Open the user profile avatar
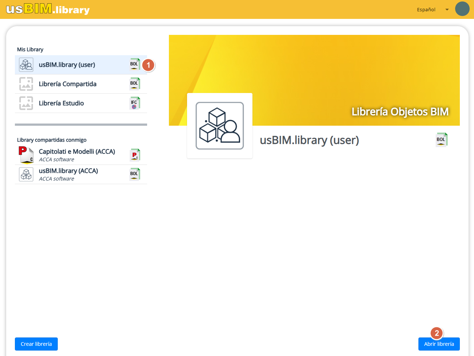Screen dimensions: 474x356 pyautogui.click(x=462, y=9)
